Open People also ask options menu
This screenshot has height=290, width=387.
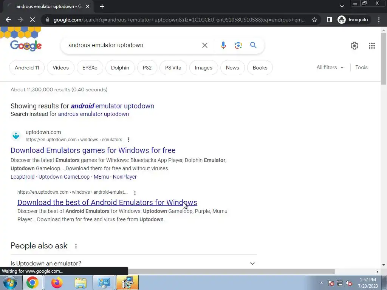76,246
